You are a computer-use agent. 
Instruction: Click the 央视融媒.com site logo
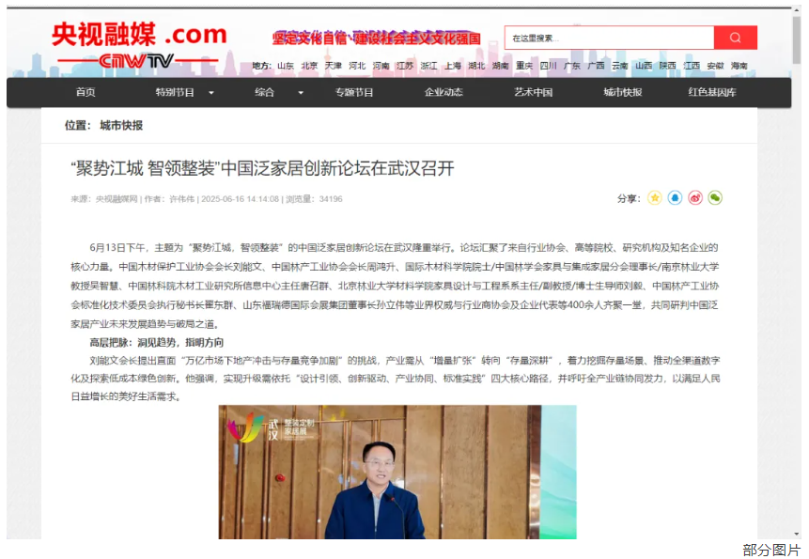139,45
